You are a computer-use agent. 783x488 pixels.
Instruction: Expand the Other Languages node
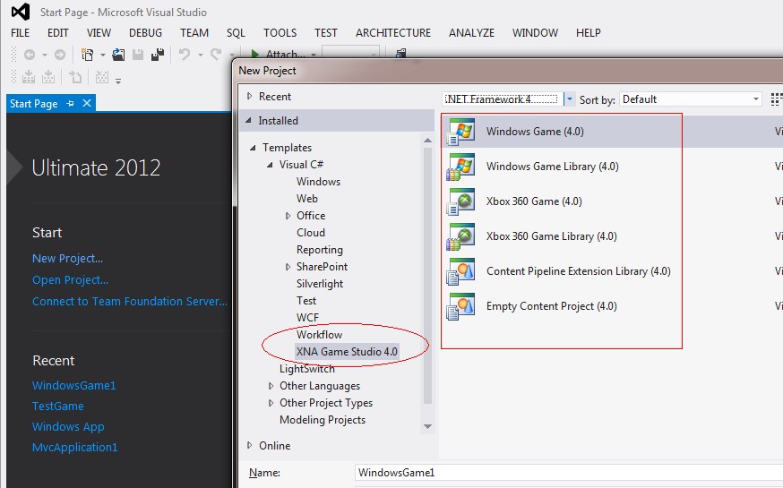[271, 386]
